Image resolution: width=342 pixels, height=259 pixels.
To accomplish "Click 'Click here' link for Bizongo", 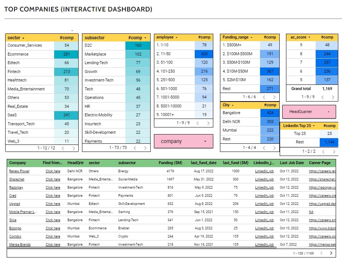I will pos(53,228).
